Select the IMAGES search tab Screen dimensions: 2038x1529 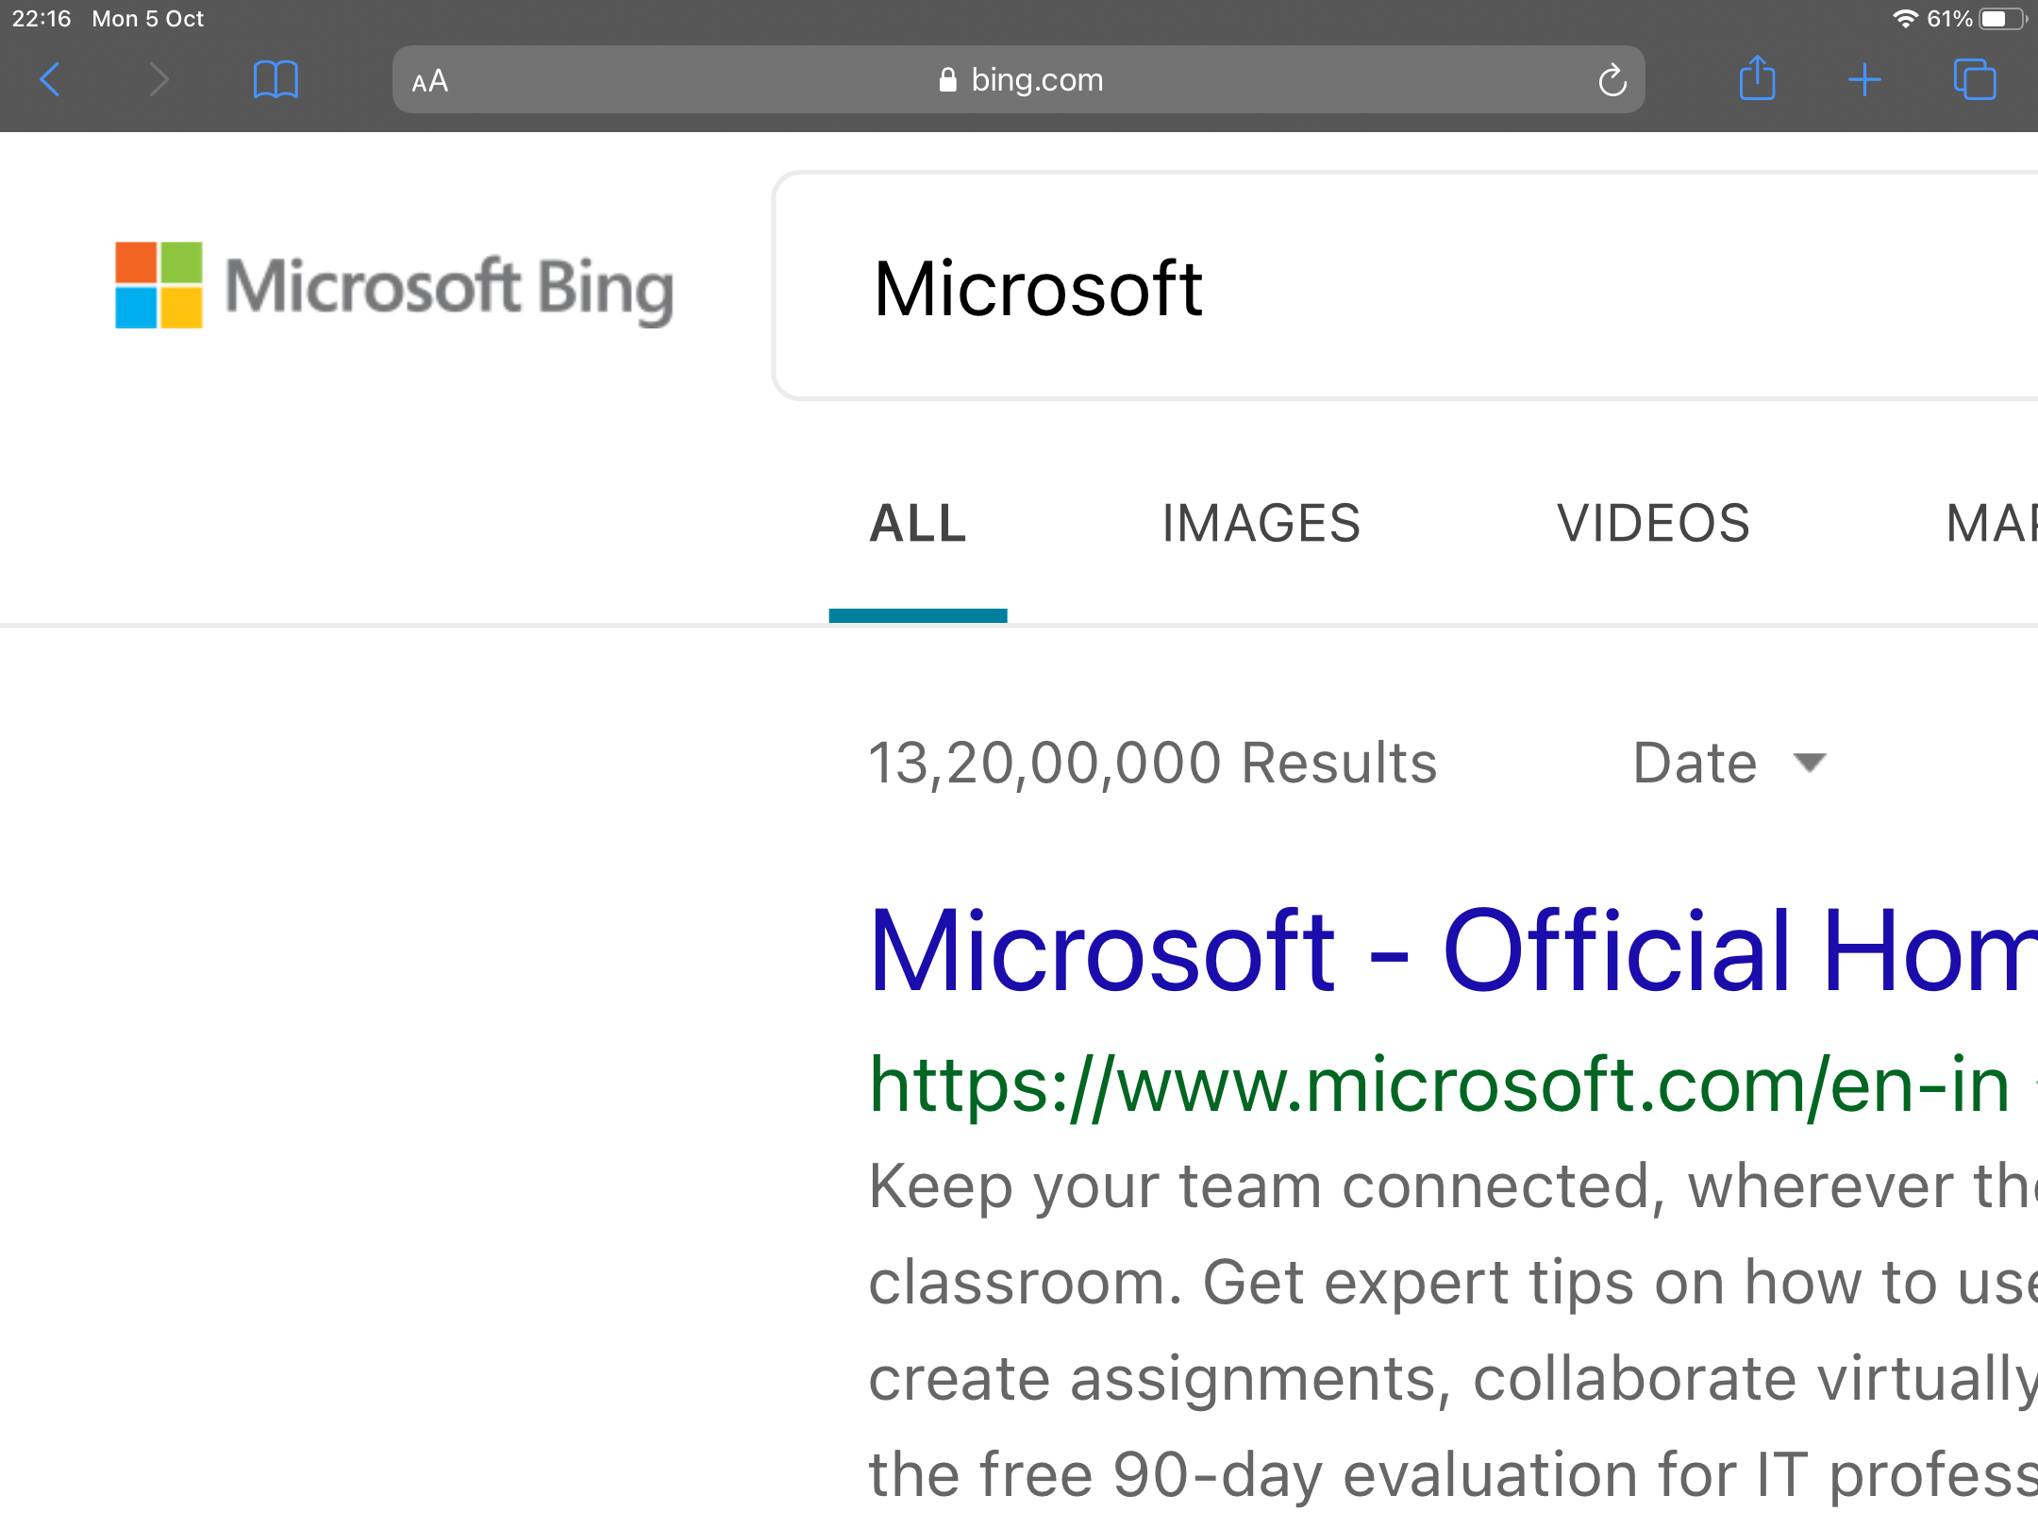(1263, 519)
